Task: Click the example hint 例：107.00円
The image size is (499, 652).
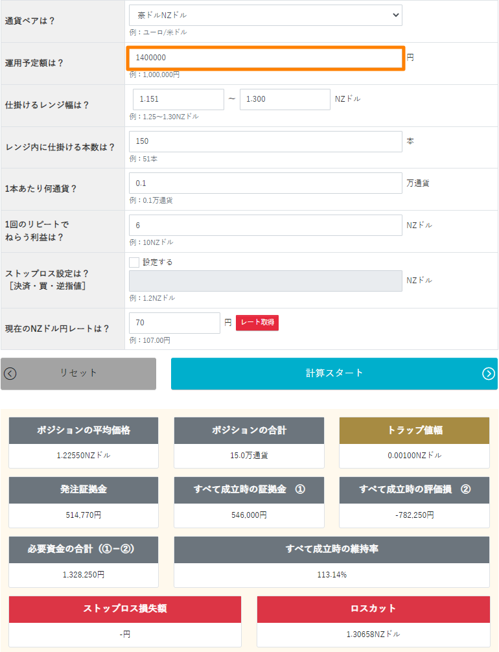Action: click(150, 340)
